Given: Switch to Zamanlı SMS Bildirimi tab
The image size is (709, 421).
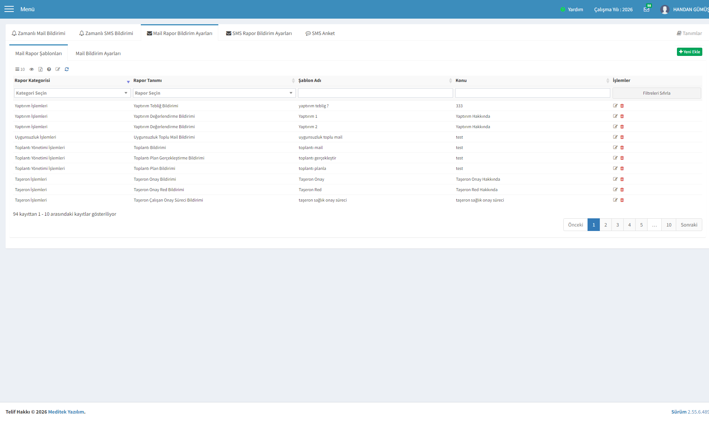Looking at the screenshot, I should tap(106, 33).
